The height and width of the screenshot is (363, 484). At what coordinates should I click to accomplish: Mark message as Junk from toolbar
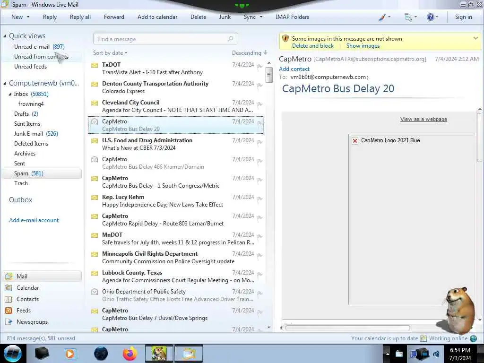coord(225,17)
